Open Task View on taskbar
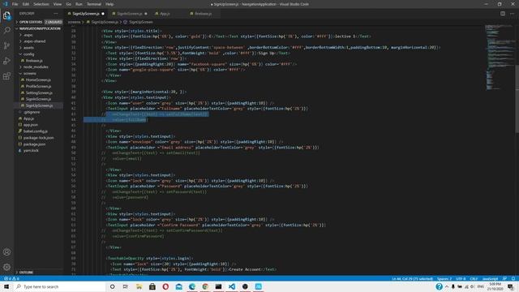This screenshot has height=292, width=519. [x=126, y=286]
